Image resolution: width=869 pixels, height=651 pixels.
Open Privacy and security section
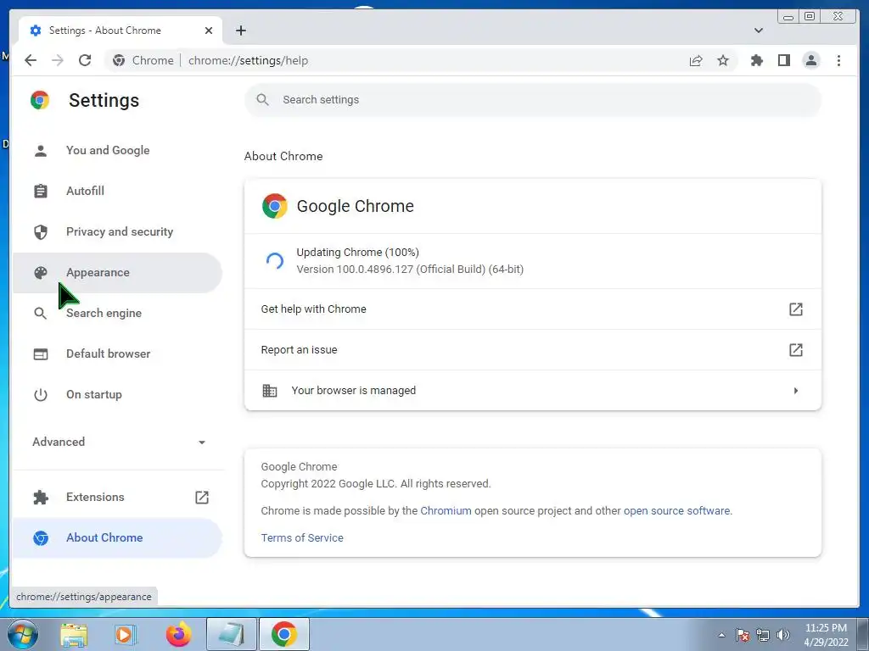coord(117,232)
